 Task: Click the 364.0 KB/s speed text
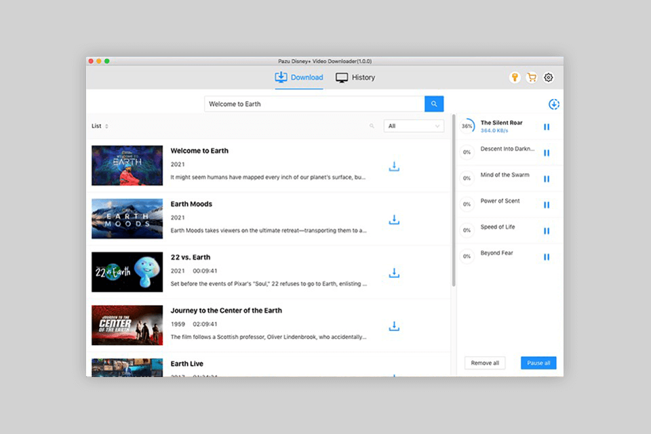(494, 130)
